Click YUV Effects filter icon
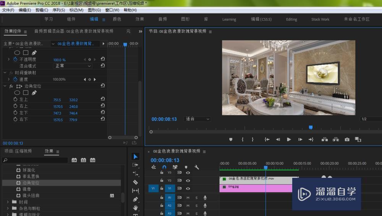The image size is (382, 216). [92, 160]
